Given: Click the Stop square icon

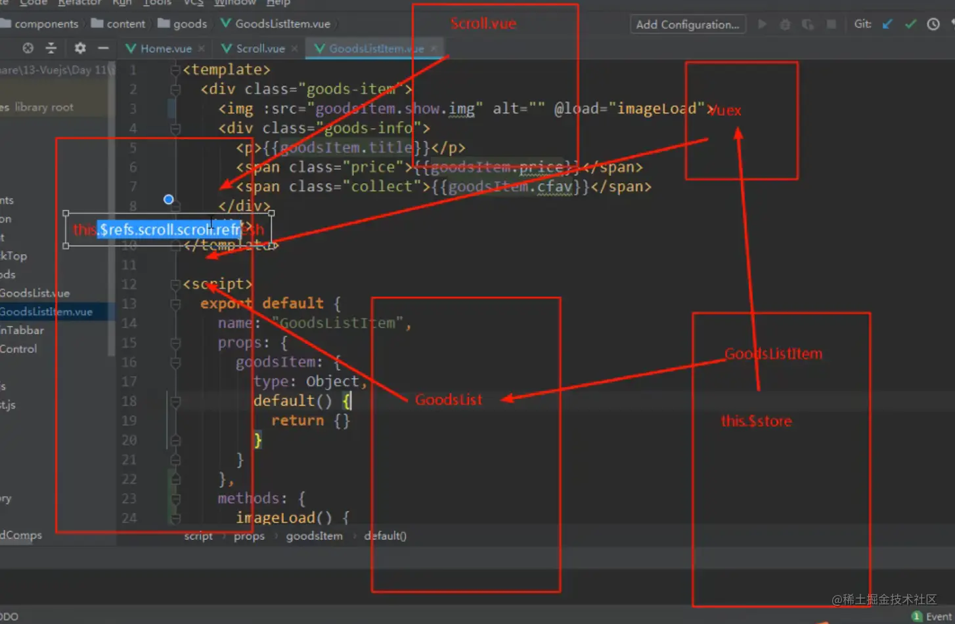Looking at the screenshot, I should pyautogui.click(x=832, y=24).
